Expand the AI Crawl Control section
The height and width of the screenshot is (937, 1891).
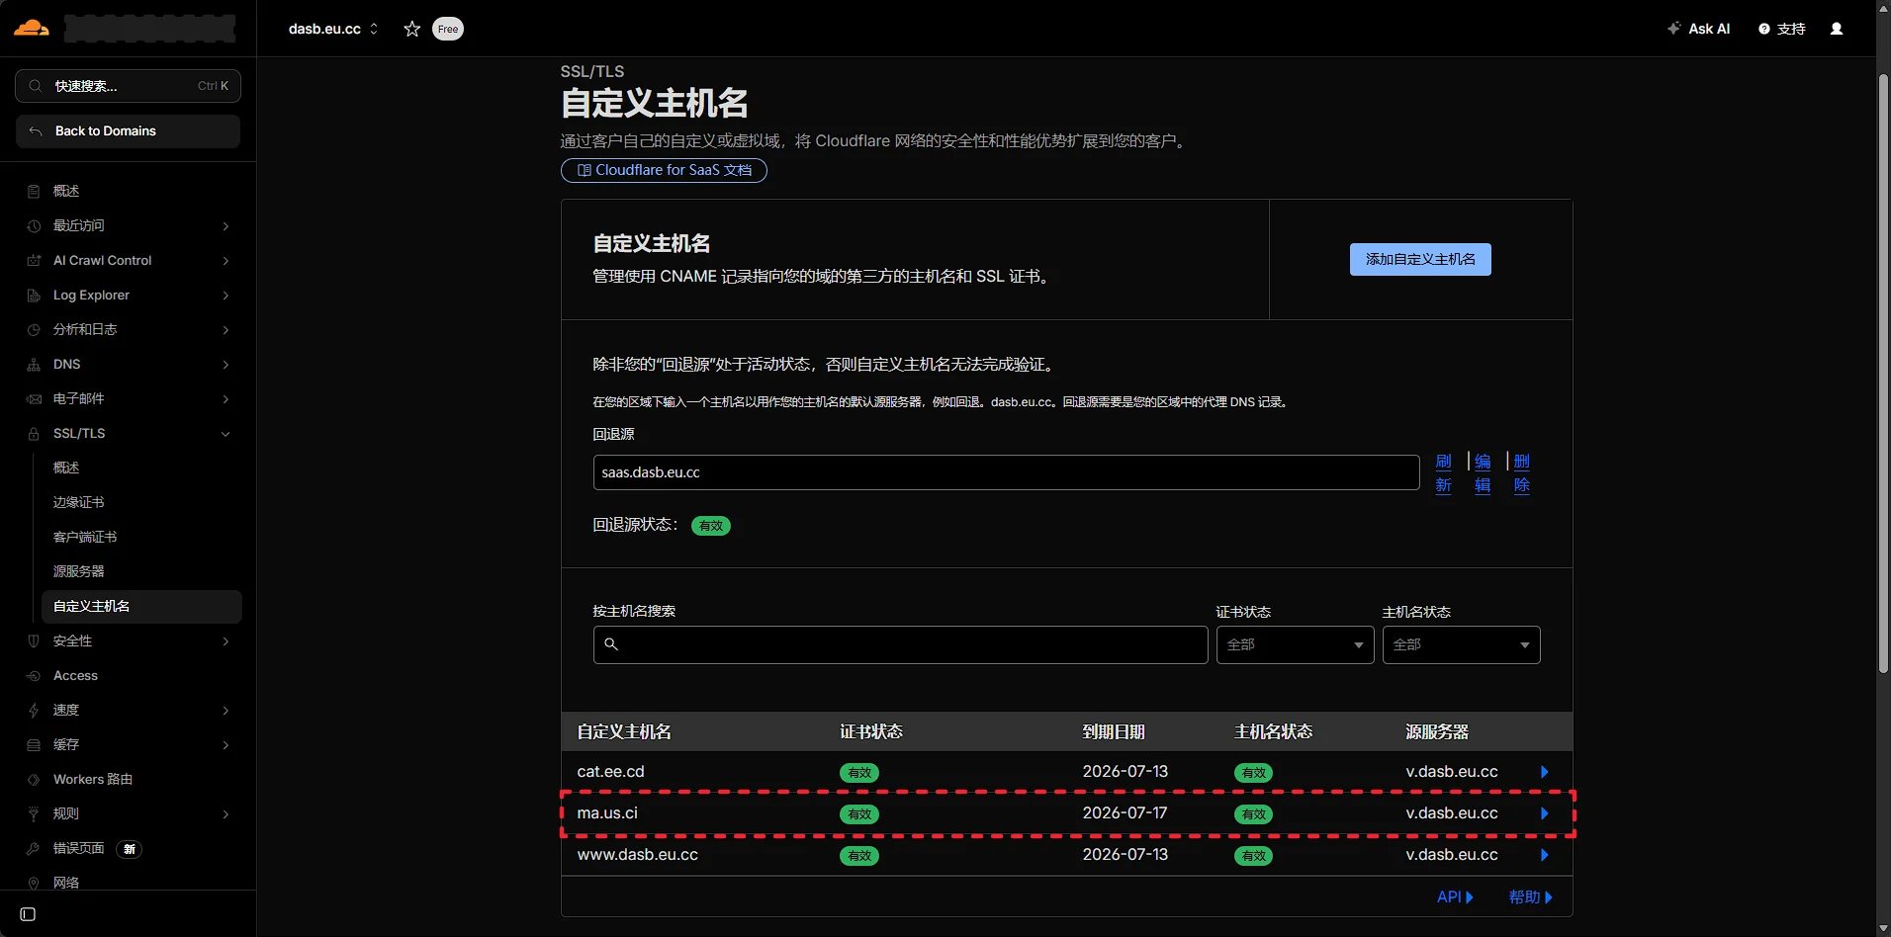225,260
